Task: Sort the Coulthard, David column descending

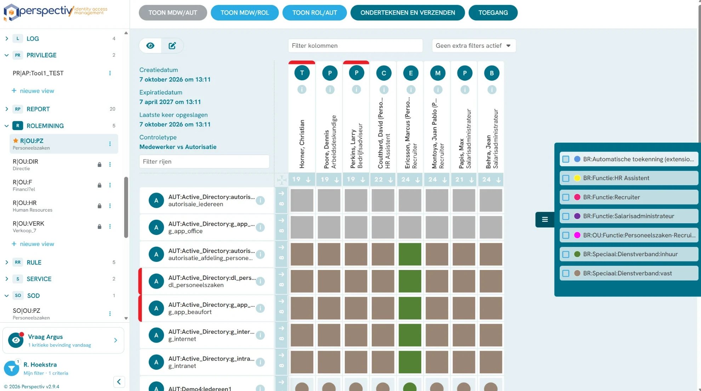Action: 391,180
